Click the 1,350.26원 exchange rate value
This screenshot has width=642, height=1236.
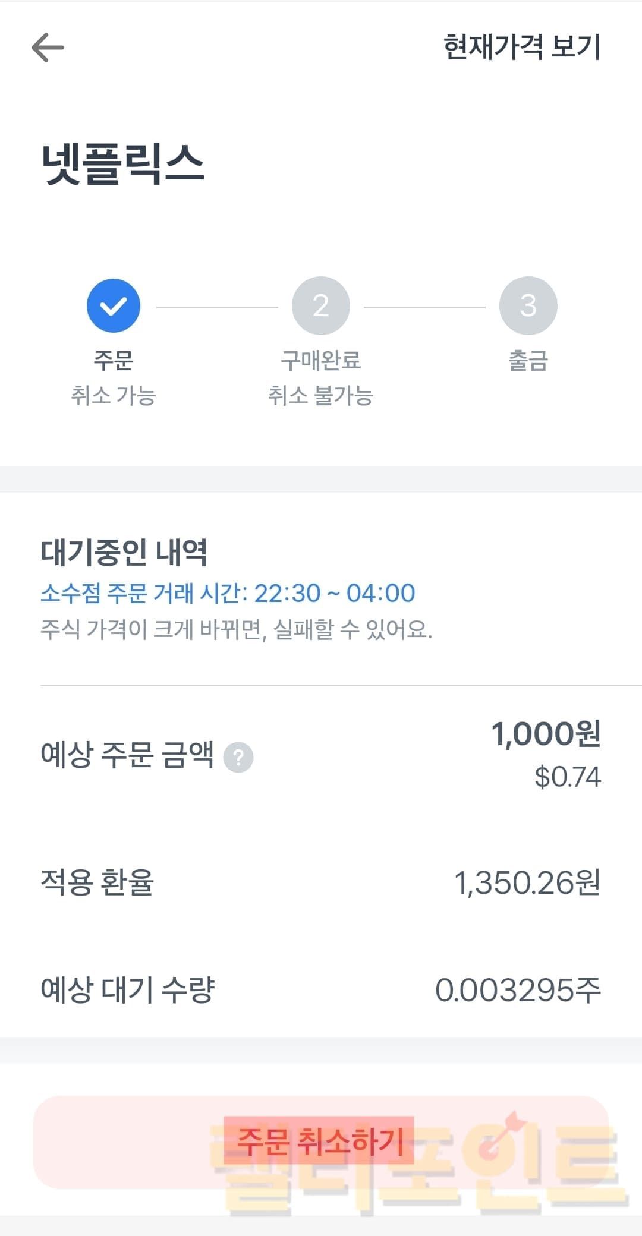click(x=527, y=882)
